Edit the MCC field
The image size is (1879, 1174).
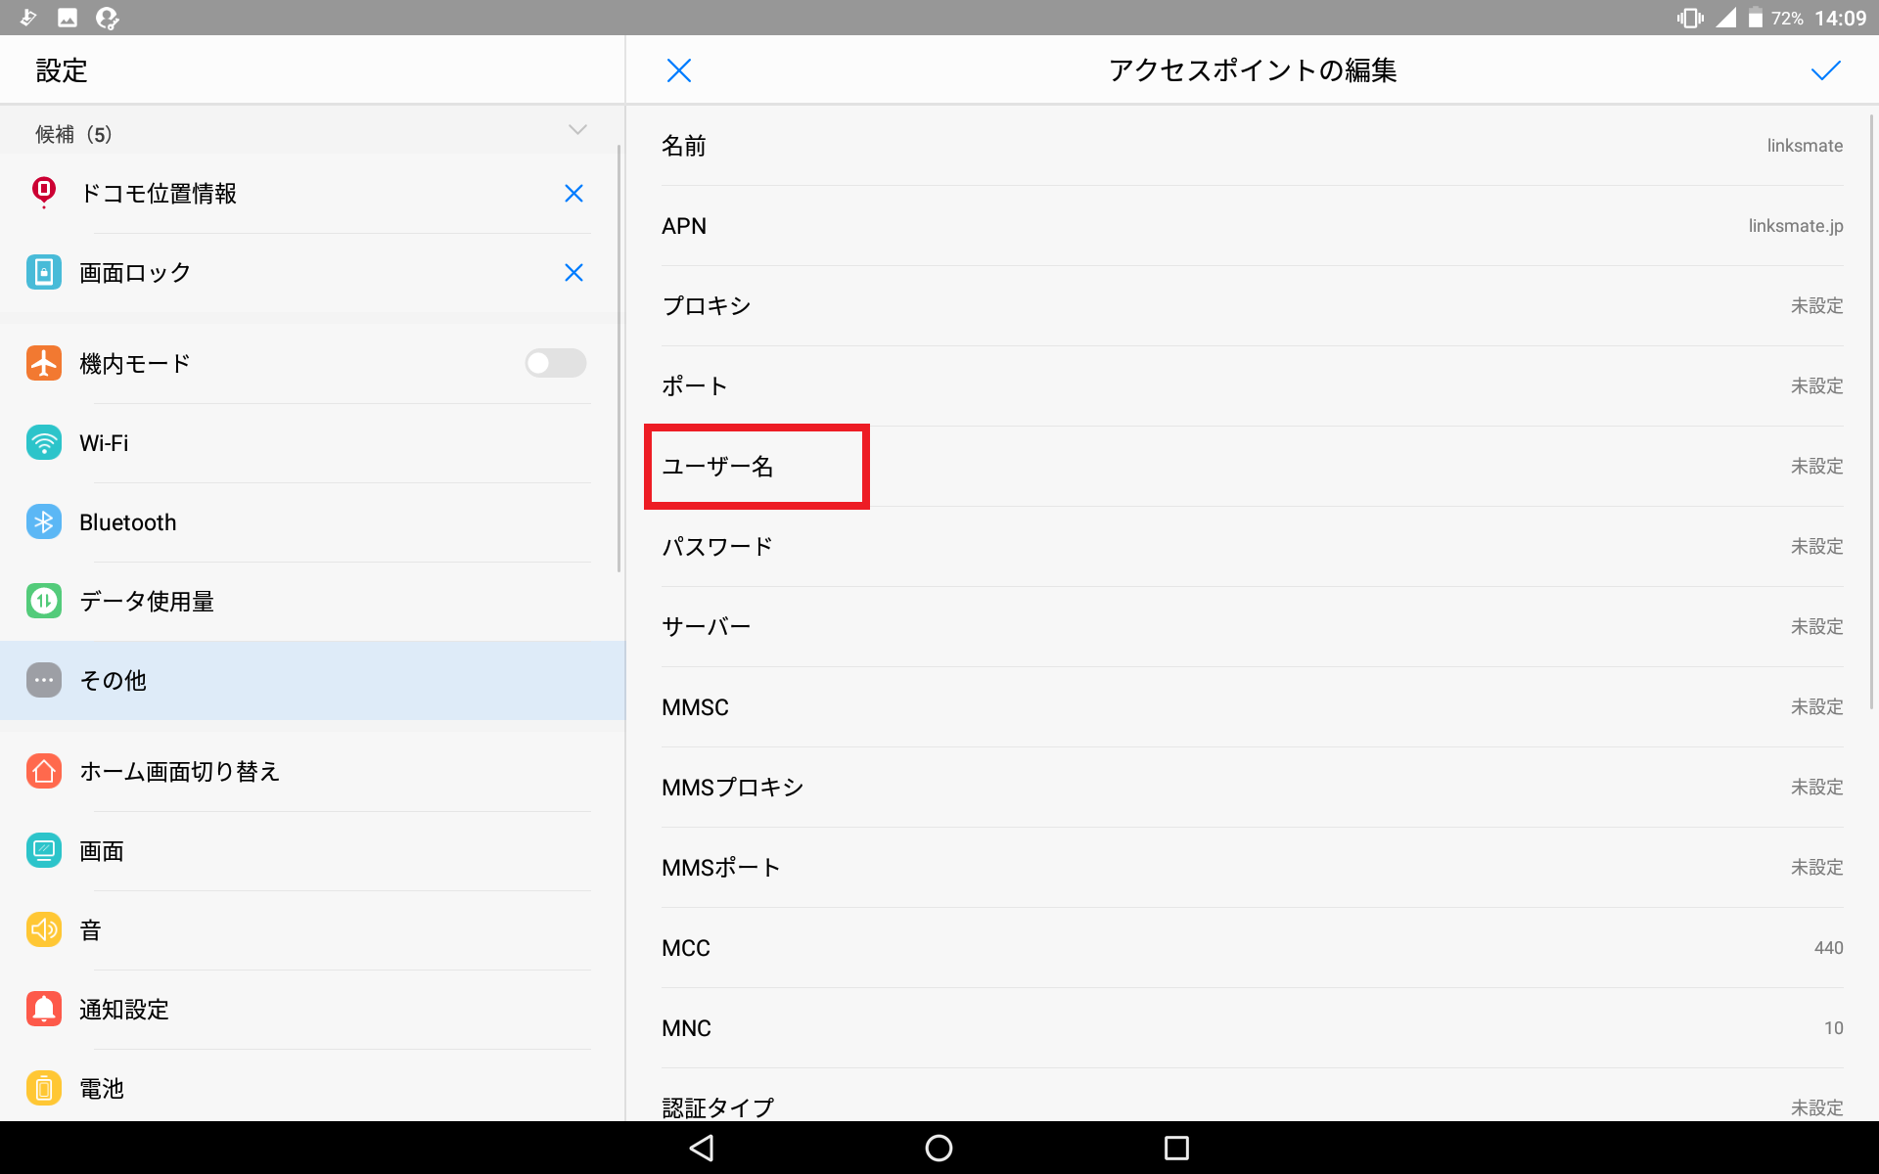[1252, 948]
